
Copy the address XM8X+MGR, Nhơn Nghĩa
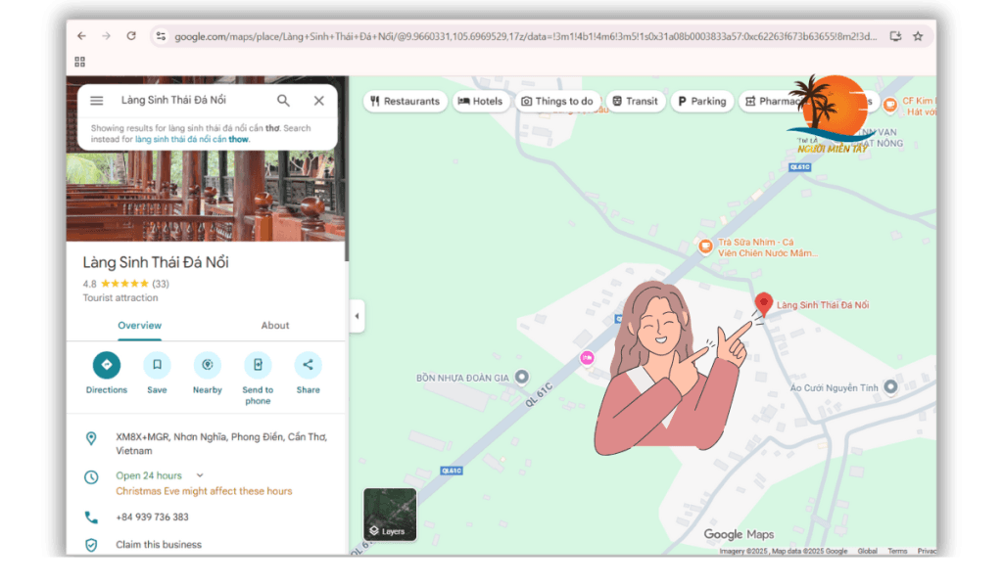click(221, 443)
